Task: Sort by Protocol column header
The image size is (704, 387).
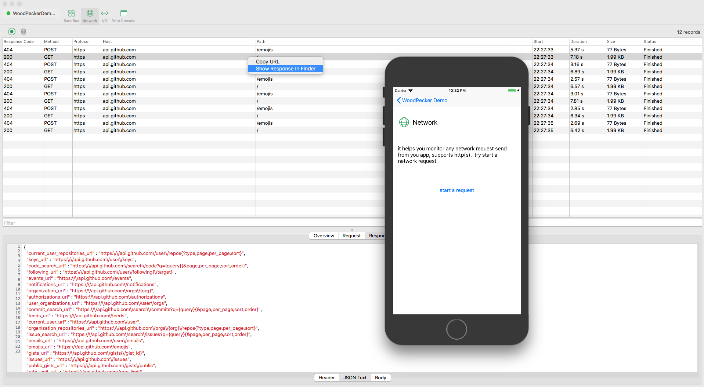Action: [87, 41]
